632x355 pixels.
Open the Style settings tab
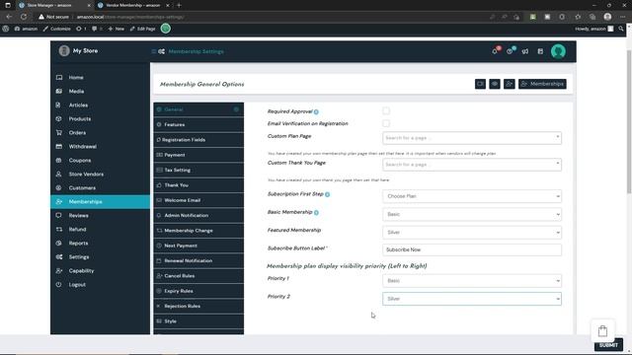tap(198, 321)
